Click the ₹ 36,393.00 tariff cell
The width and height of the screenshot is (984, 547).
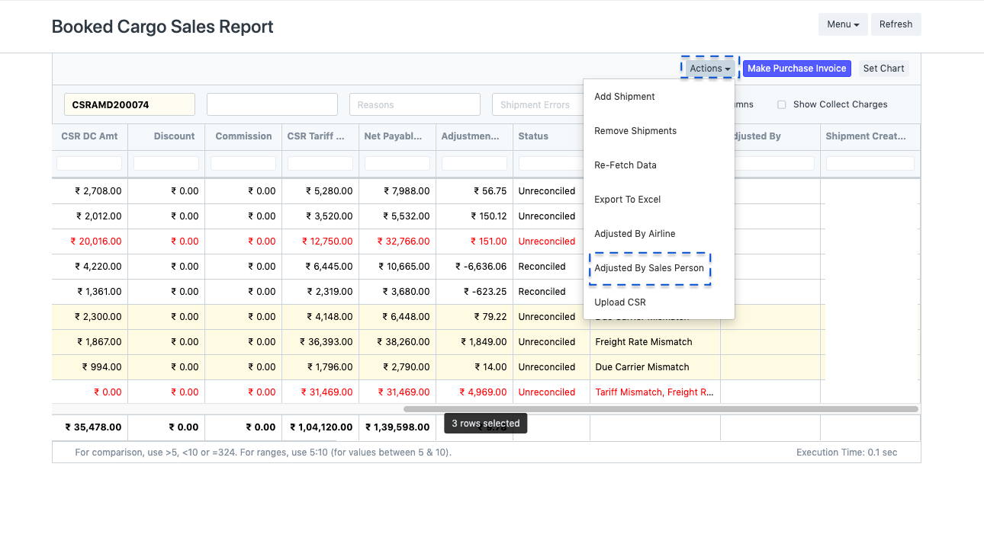tap(320, 342)
